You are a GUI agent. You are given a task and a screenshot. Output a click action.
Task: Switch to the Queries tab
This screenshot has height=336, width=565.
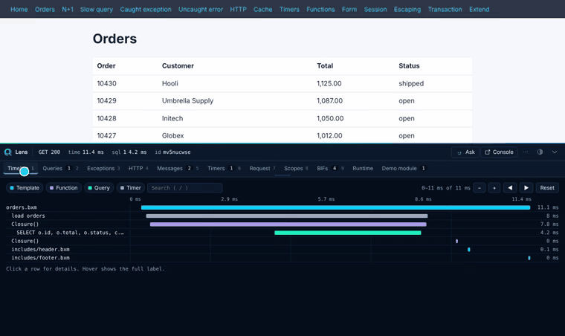tap(60, 168)
